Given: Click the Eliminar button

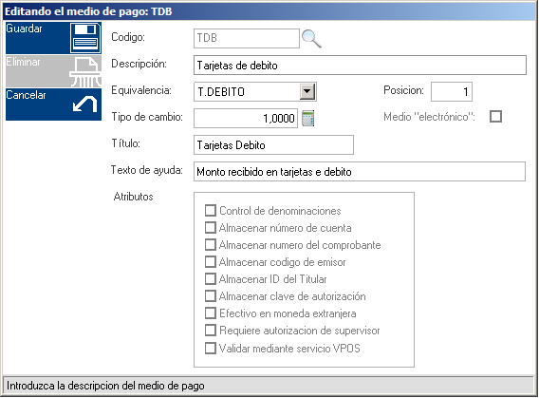Looking at the screenshot, I should [x=53, y=71].
